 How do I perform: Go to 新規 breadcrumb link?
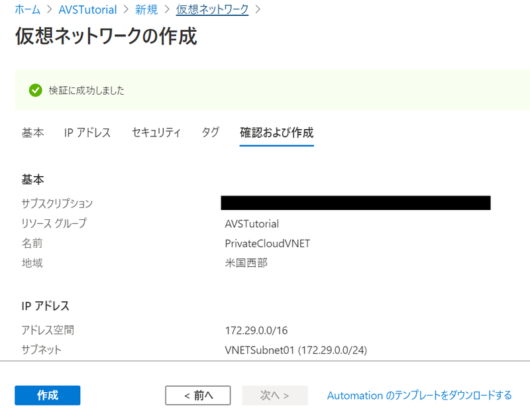pos(146,10)
